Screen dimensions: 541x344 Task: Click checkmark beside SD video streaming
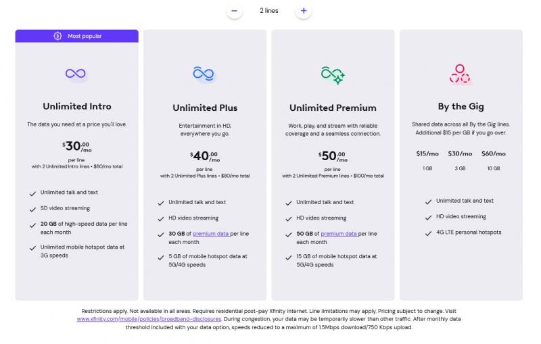[x=32, y=210]
